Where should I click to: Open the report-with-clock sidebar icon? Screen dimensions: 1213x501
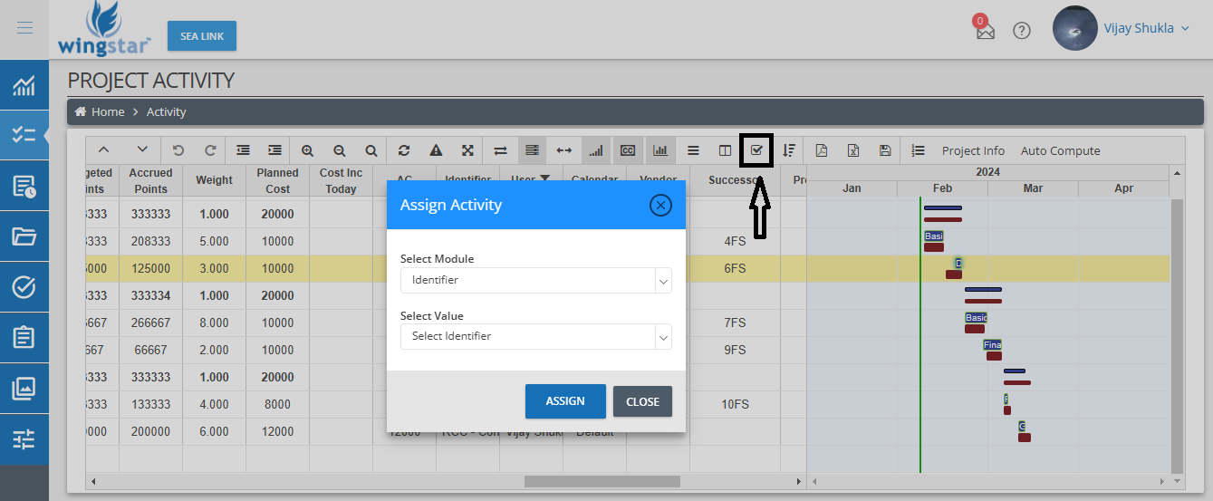coord(24,187)
